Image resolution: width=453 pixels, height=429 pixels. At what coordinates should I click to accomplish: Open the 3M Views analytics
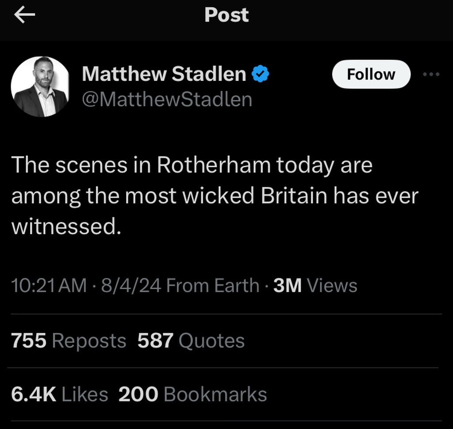(315, 286)
